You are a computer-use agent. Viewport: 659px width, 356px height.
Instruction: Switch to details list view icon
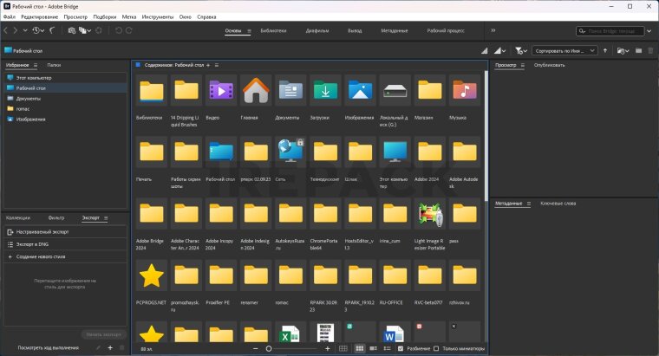(x=372, y=348)
